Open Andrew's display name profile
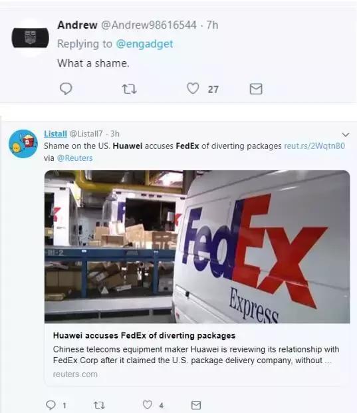This screenshot has width=357, height=413. click(x=77, y=25)
